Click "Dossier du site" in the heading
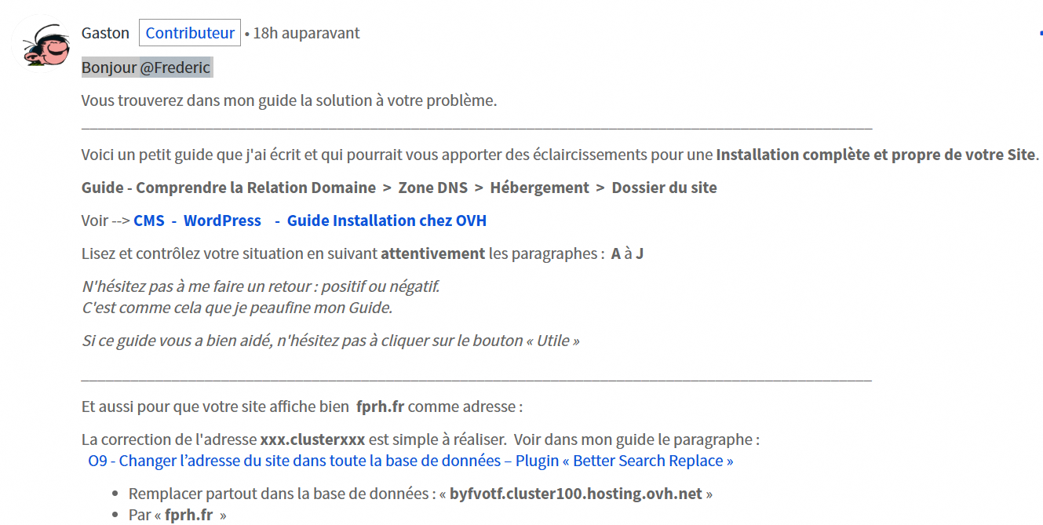The height and width of the screenshot is (525, 1043). (664, 188)
